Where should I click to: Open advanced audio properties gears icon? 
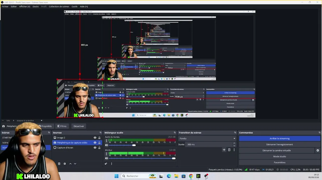(x=106, y=164)
